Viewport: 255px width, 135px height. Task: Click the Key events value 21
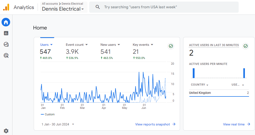pos(136,52)
